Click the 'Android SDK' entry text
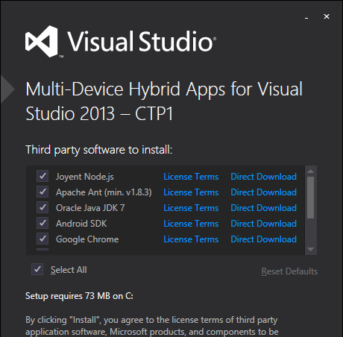This screenshot has width=343, height=337. (81, 224)
